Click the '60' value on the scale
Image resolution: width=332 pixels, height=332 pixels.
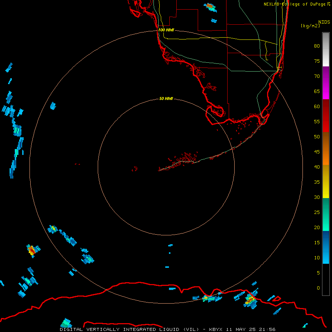[317, 107]
